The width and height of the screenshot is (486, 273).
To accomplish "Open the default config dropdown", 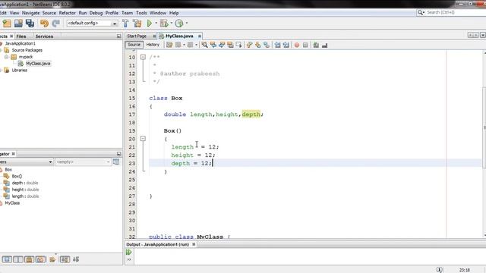I will click(115, 24).
